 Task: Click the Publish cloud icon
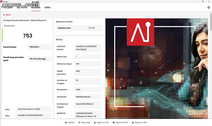coord(66,122)
